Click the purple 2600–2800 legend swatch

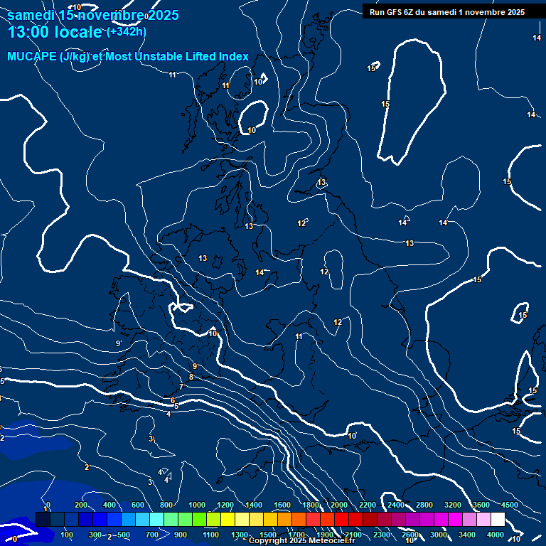tap(412, 519)
